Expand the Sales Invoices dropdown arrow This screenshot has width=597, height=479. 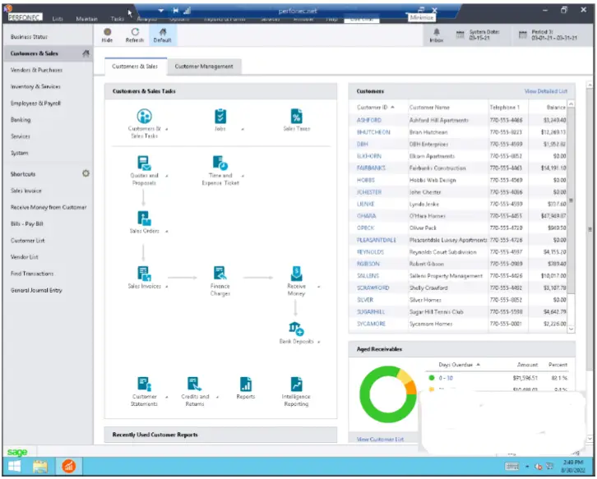coord(167,287)
